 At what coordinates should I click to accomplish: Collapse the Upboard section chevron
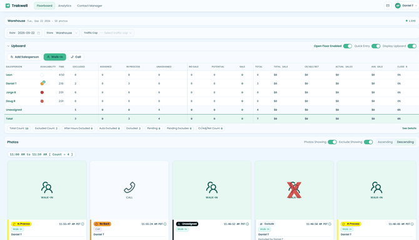click(8, 46)
